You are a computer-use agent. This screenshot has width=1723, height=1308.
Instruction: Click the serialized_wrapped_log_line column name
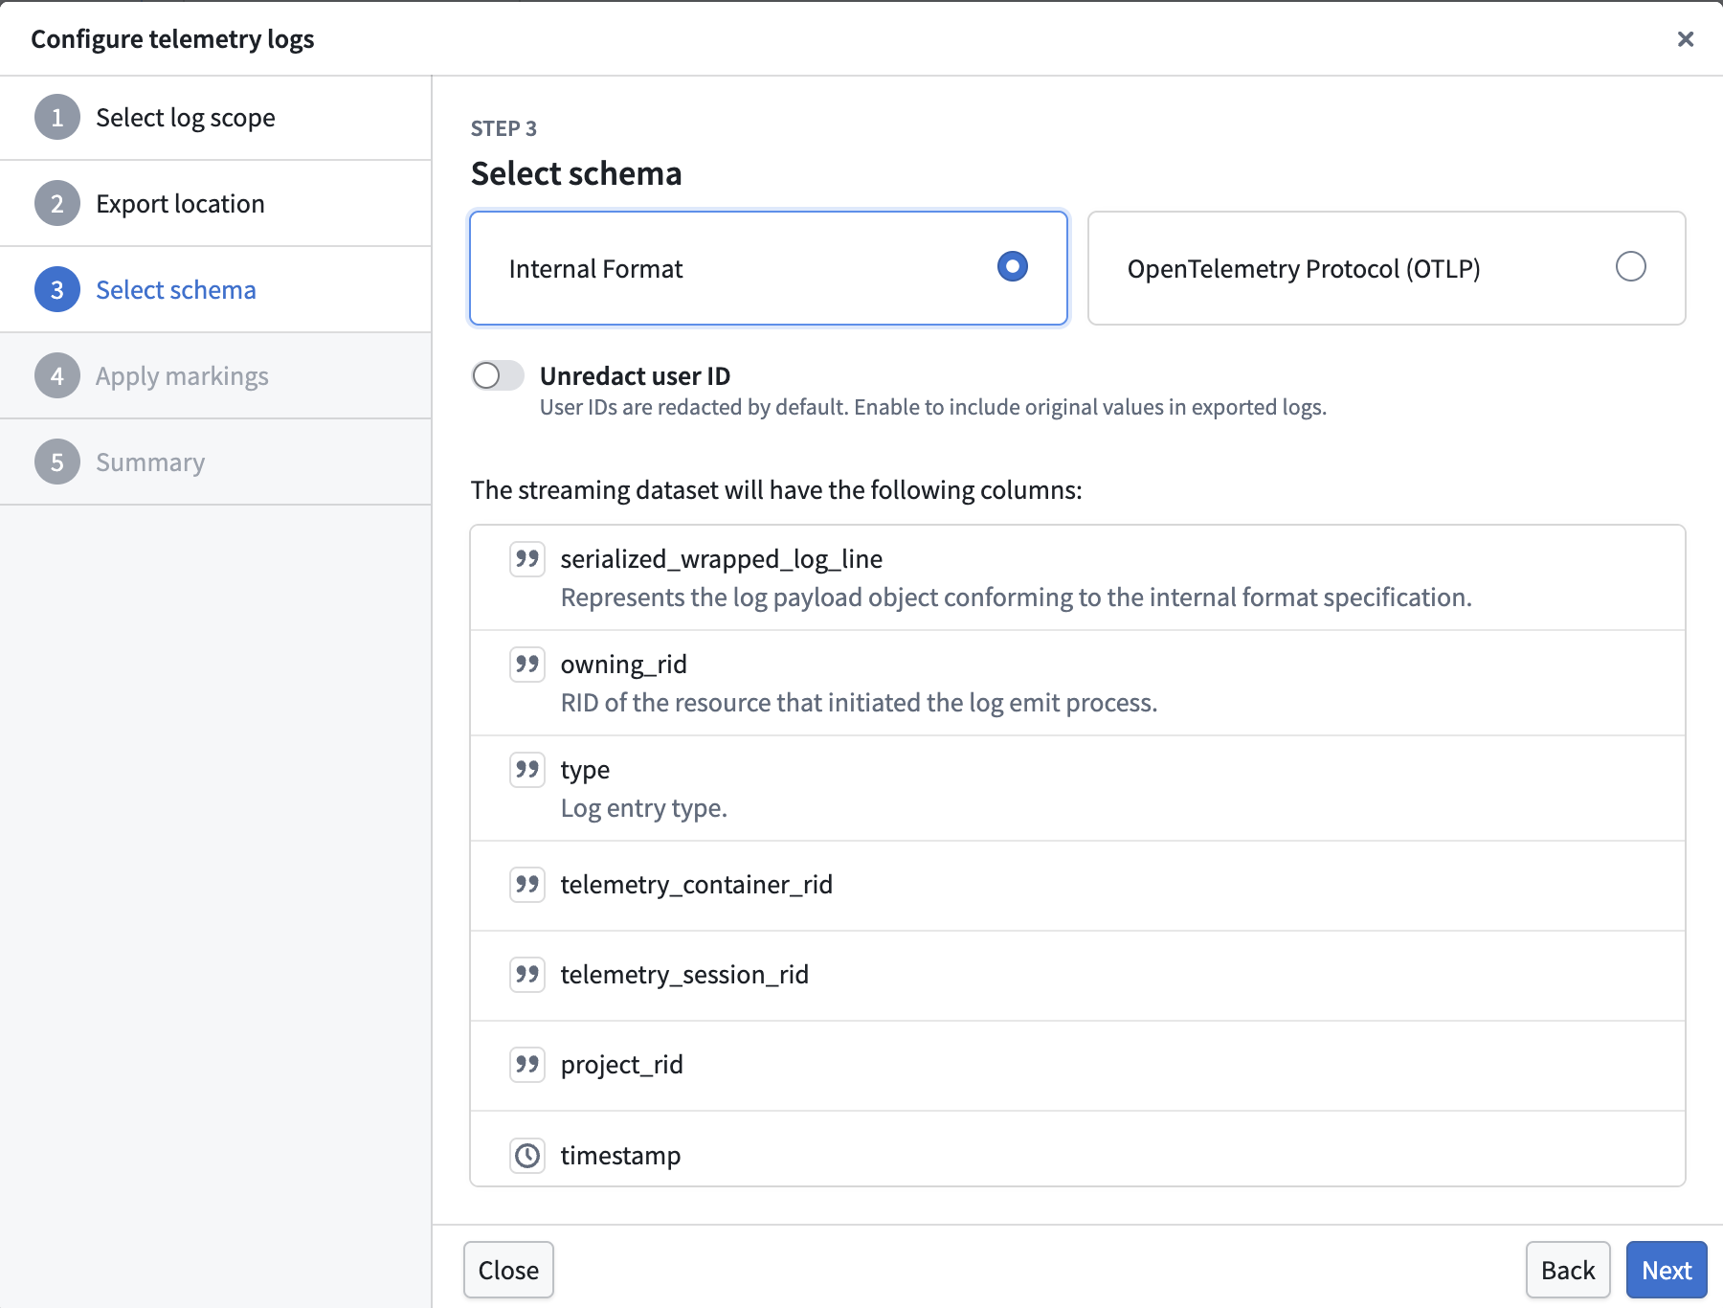pos(722,559)
